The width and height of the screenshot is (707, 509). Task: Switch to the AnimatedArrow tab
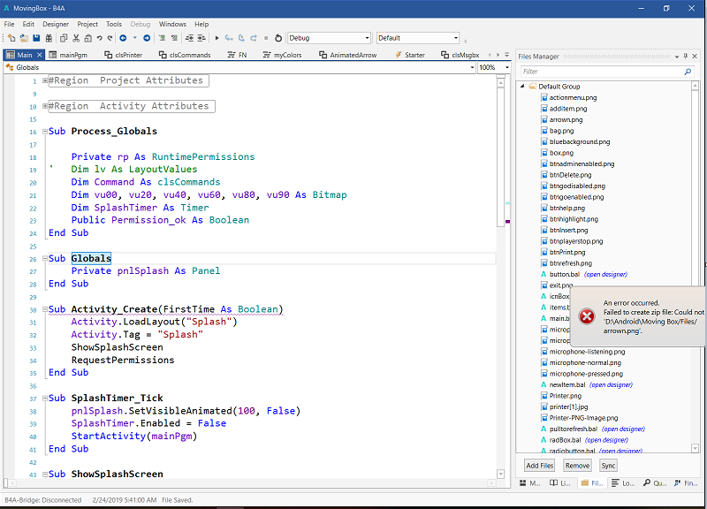[x=347, y=55]
